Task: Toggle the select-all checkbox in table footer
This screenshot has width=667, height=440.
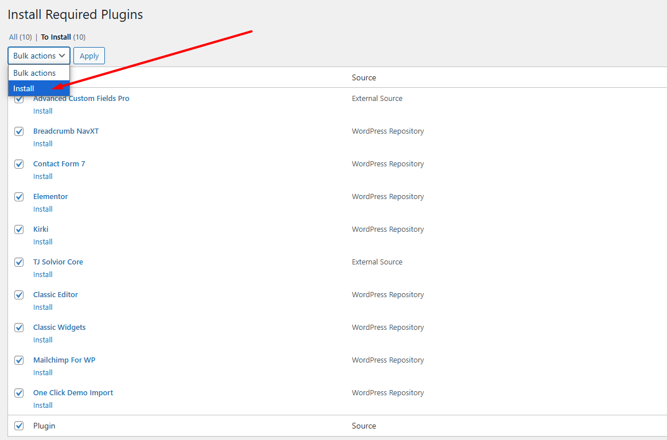Action: (19, 426)
